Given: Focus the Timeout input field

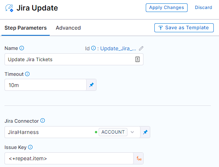Looking at the screenshot, I should point(46,85).
